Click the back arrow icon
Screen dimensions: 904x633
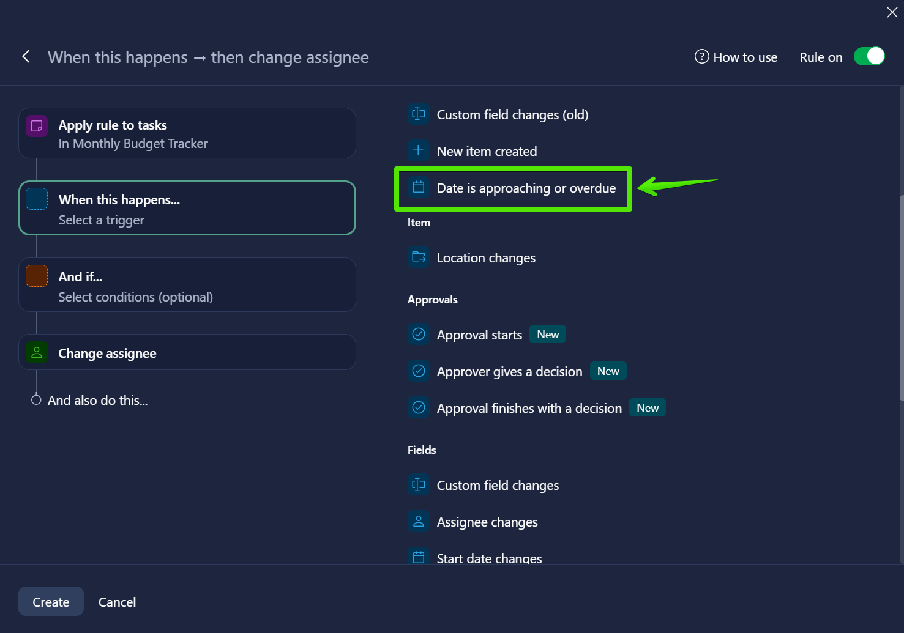click(x=26, y=57)
